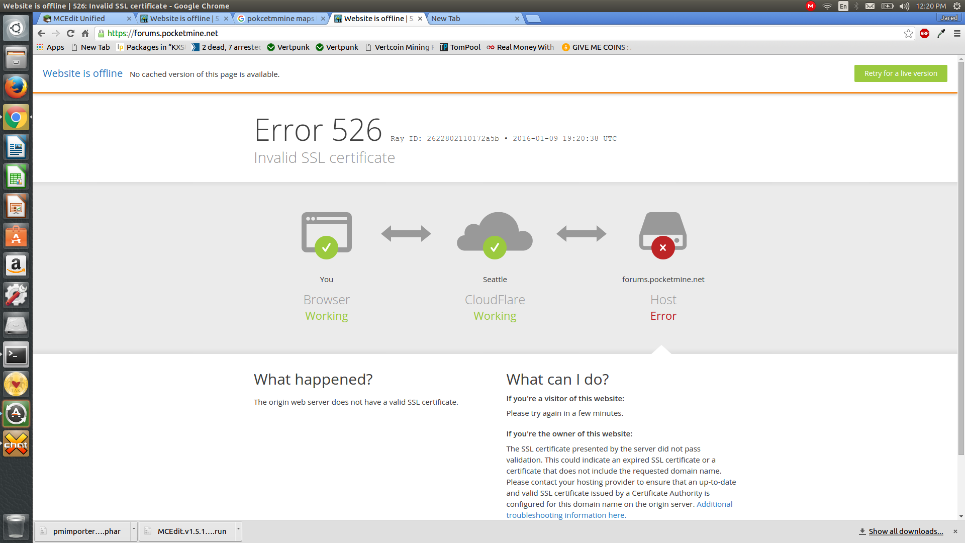This screenshot has height=543, width=965.
Task: Open the disk drive dock icon
Action: 16,325
